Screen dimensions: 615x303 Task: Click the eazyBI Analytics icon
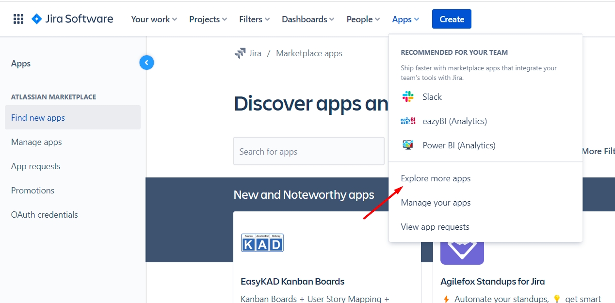click(x=408, y=121)
